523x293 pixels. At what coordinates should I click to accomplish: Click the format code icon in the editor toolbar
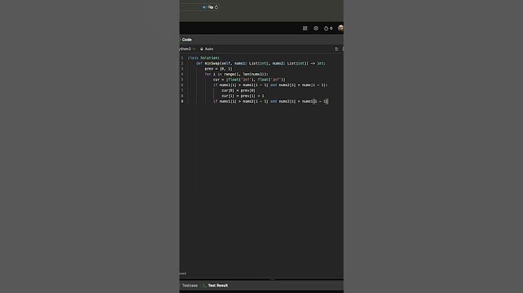[336, 49]
